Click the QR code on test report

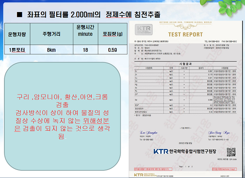click(231, 152)
